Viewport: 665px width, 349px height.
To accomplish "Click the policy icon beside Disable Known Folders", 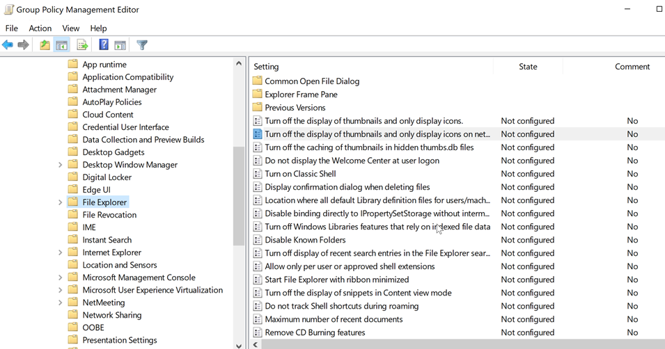I will pyautogui.click(x=257, y=240).
